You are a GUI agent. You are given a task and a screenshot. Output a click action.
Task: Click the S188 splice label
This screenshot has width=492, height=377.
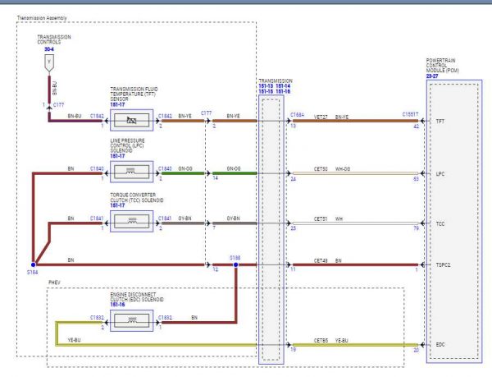pos(235,258)
